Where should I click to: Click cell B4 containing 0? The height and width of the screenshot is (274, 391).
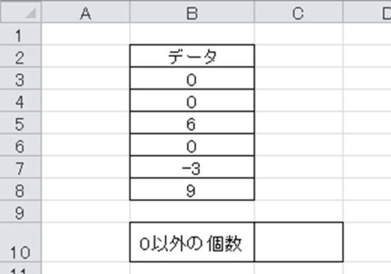(x=192, y=100)
